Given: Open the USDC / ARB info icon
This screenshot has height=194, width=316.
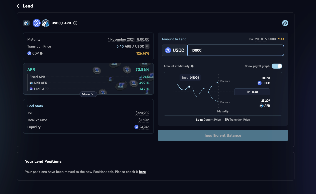Looking at the screenshot, I should (75, 23).
